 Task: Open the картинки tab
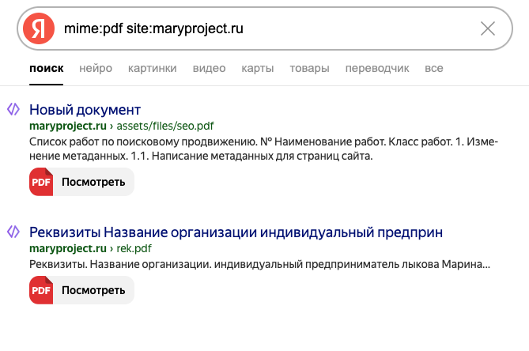click(x=152, y=68)
